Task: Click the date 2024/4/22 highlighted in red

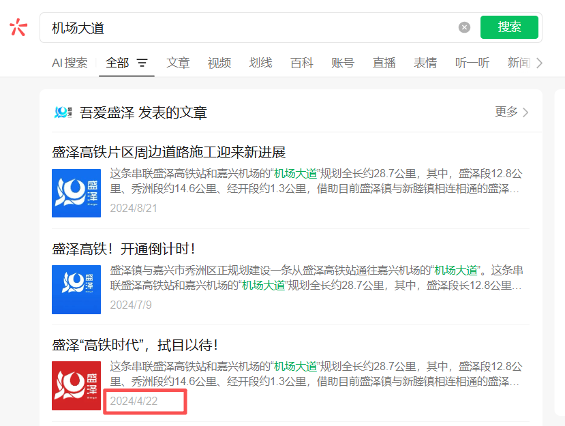Action: click(x=134, y=401)
